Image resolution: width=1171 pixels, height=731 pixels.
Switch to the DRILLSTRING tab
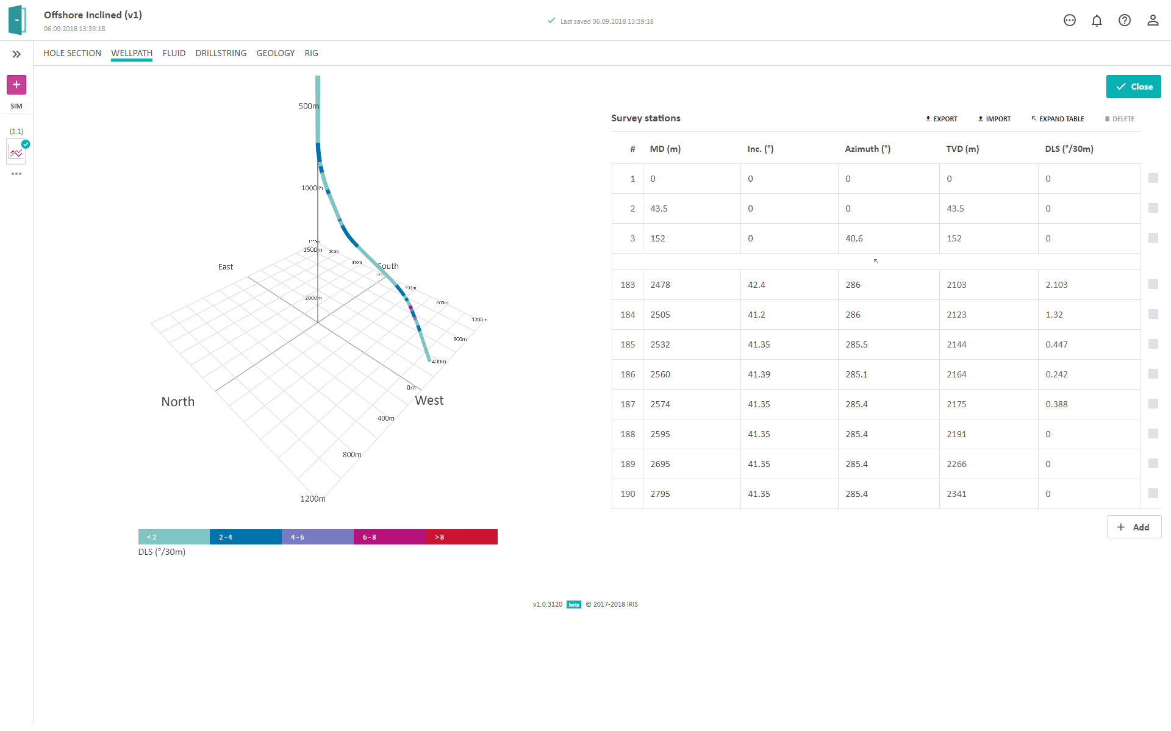pos(221,53)
